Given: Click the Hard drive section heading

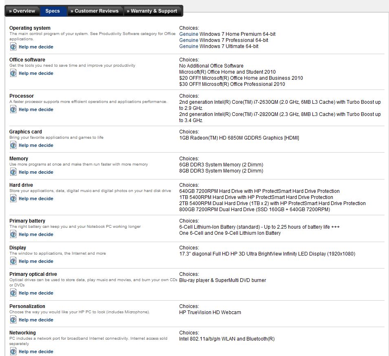Looking at the screenshot, I should pyautogui.click(x=21, y=185).
